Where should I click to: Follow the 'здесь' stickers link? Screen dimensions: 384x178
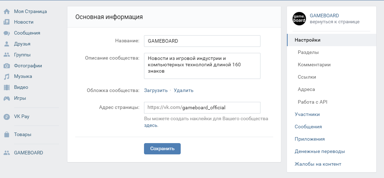pos(151,125)
